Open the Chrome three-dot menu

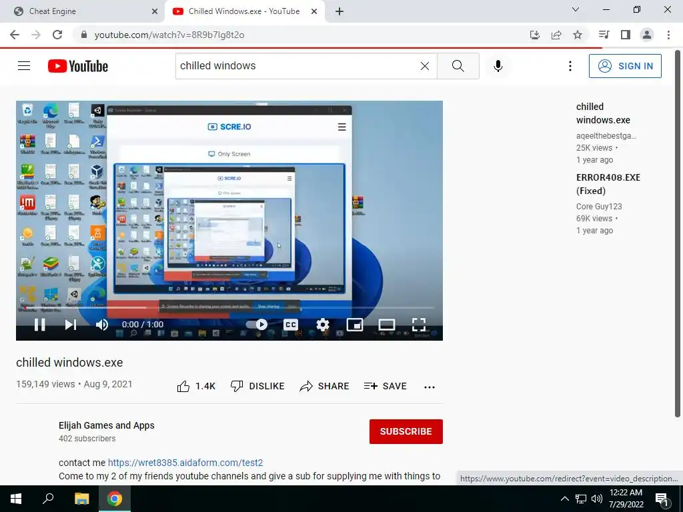[668, 35]
